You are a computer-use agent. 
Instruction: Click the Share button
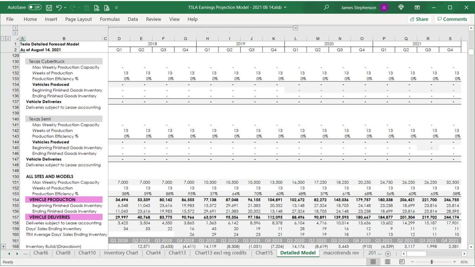419,19
